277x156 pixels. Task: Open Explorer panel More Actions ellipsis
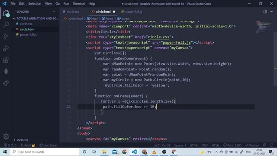click(53, 12)
